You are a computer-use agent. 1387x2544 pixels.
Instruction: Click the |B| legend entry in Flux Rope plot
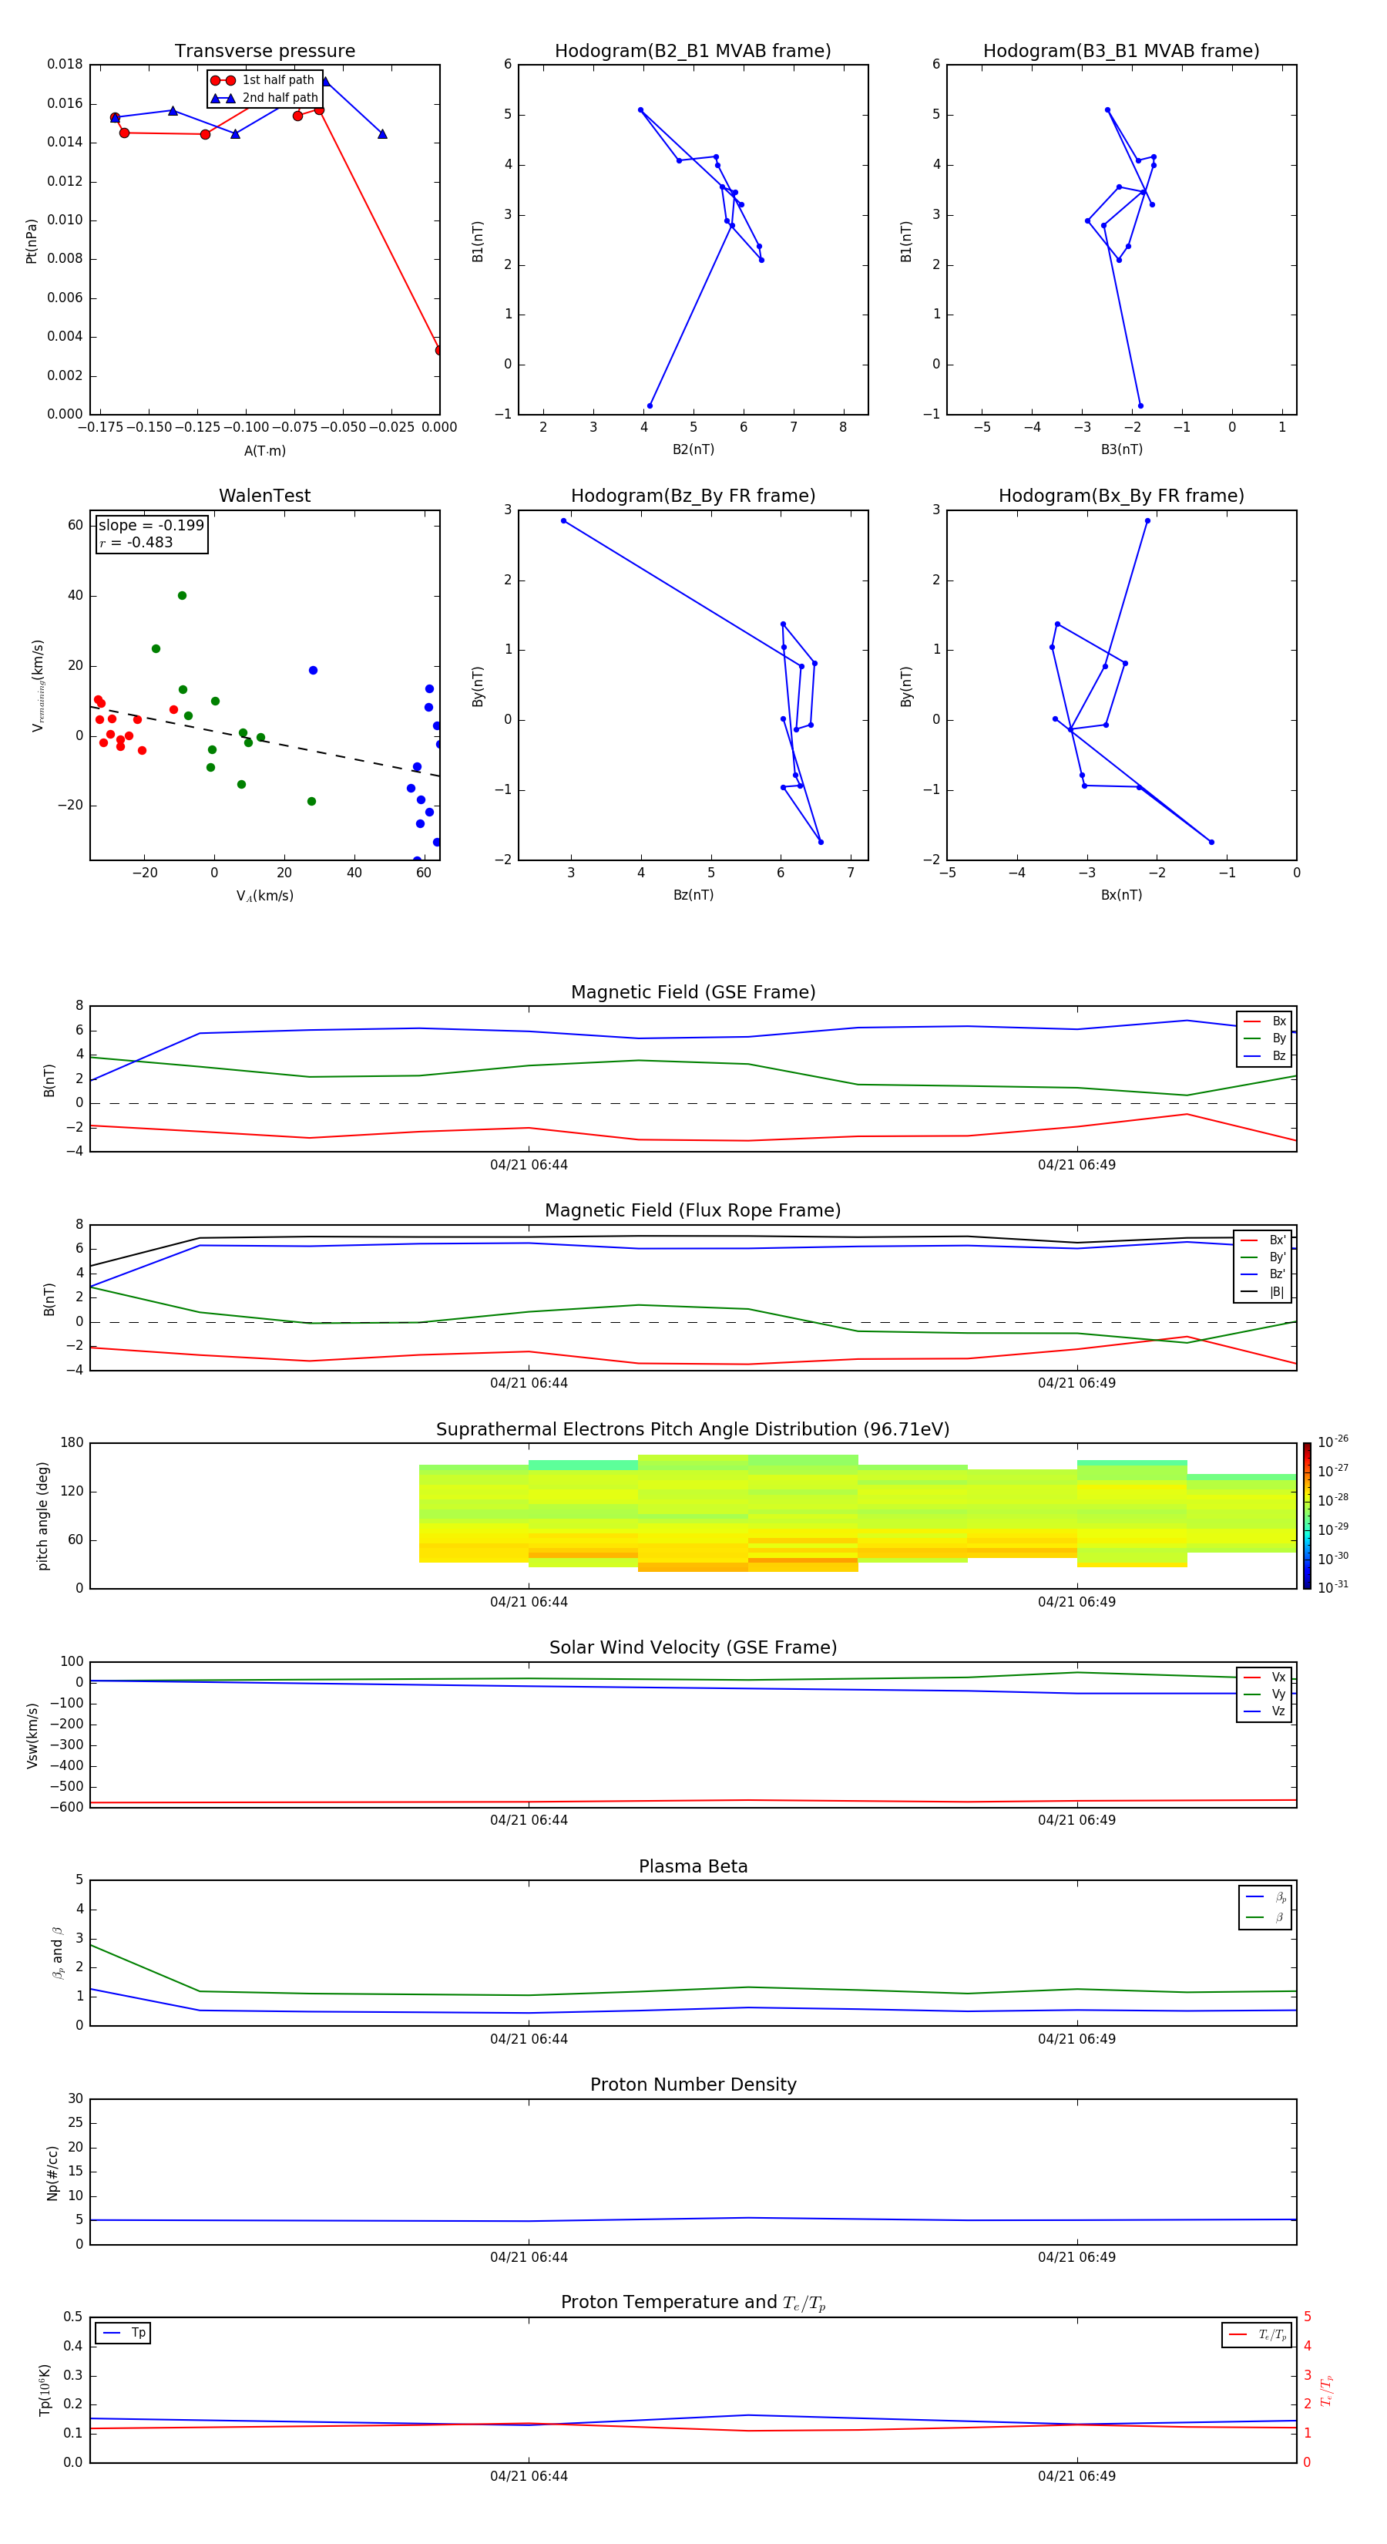pyautogui.click(x=1263, y=1292)
